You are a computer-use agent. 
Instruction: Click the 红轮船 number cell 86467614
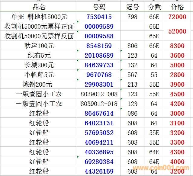(99, 114)
